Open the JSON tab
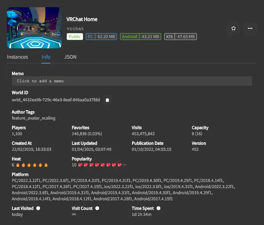Viewport: 264px width, 225px height. pos(70,57)
